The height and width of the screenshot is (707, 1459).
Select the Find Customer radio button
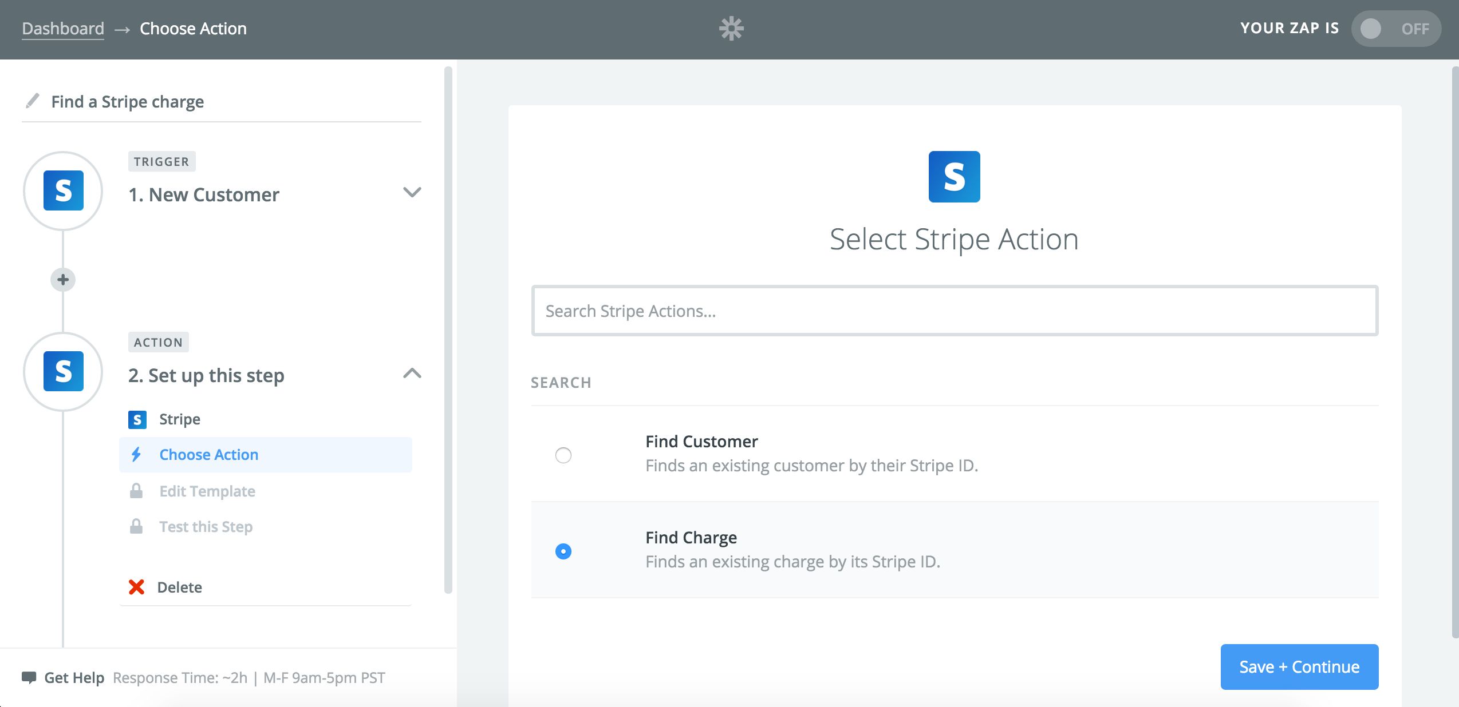563,455
